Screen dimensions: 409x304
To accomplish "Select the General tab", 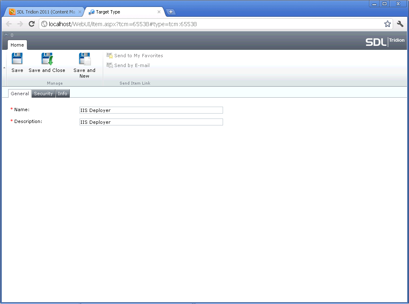I will (20, 94).
